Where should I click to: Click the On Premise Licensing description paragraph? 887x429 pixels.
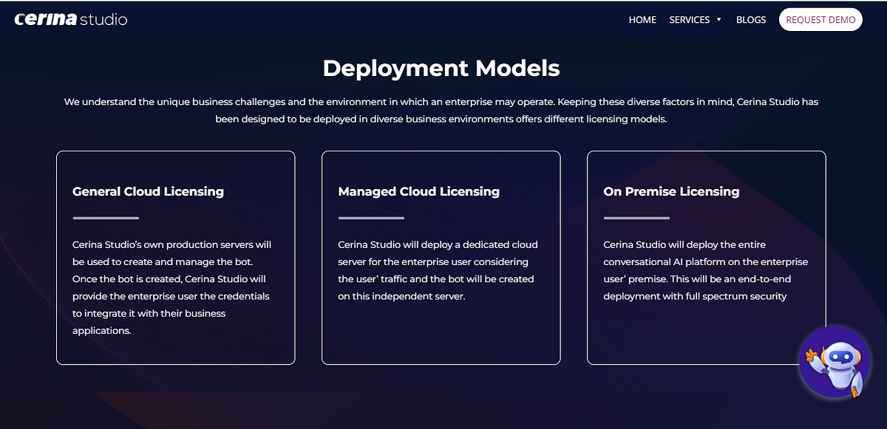(705, 270)
